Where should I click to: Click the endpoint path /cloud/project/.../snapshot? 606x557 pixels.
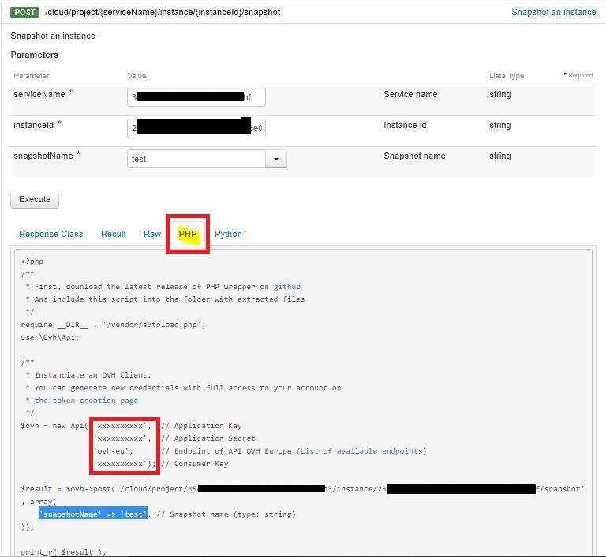tap(163, 12)
